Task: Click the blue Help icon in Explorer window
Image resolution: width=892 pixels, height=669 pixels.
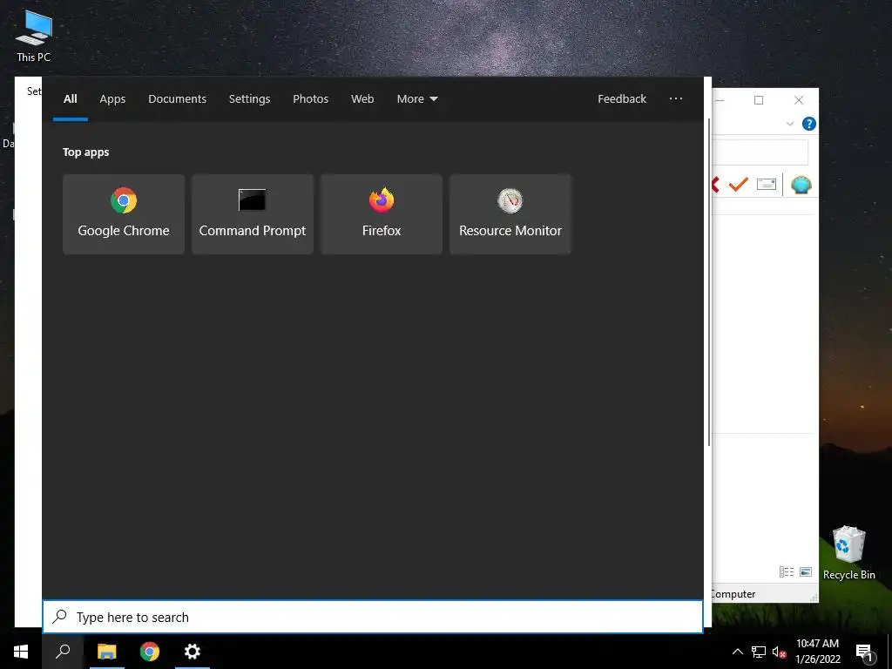Action: click(808, 124)
